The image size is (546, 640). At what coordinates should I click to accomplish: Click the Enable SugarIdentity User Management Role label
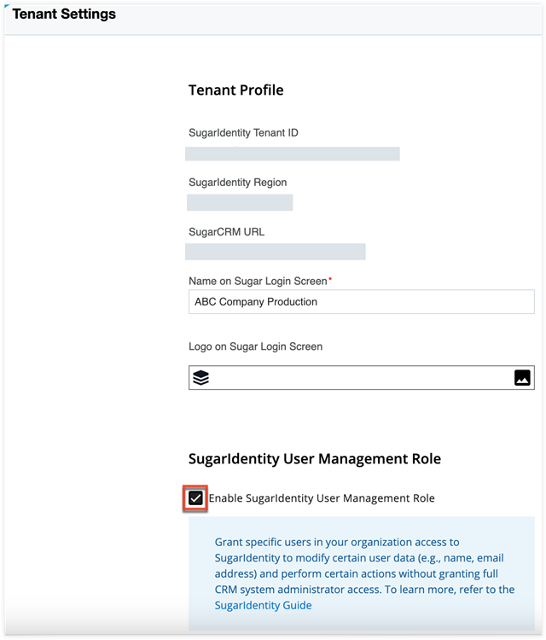[321, 498]
